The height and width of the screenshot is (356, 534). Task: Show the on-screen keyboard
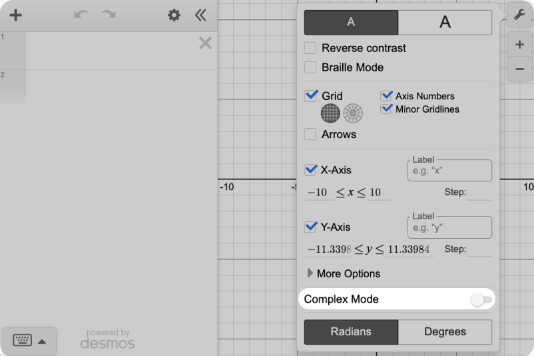tap(22, 341)
